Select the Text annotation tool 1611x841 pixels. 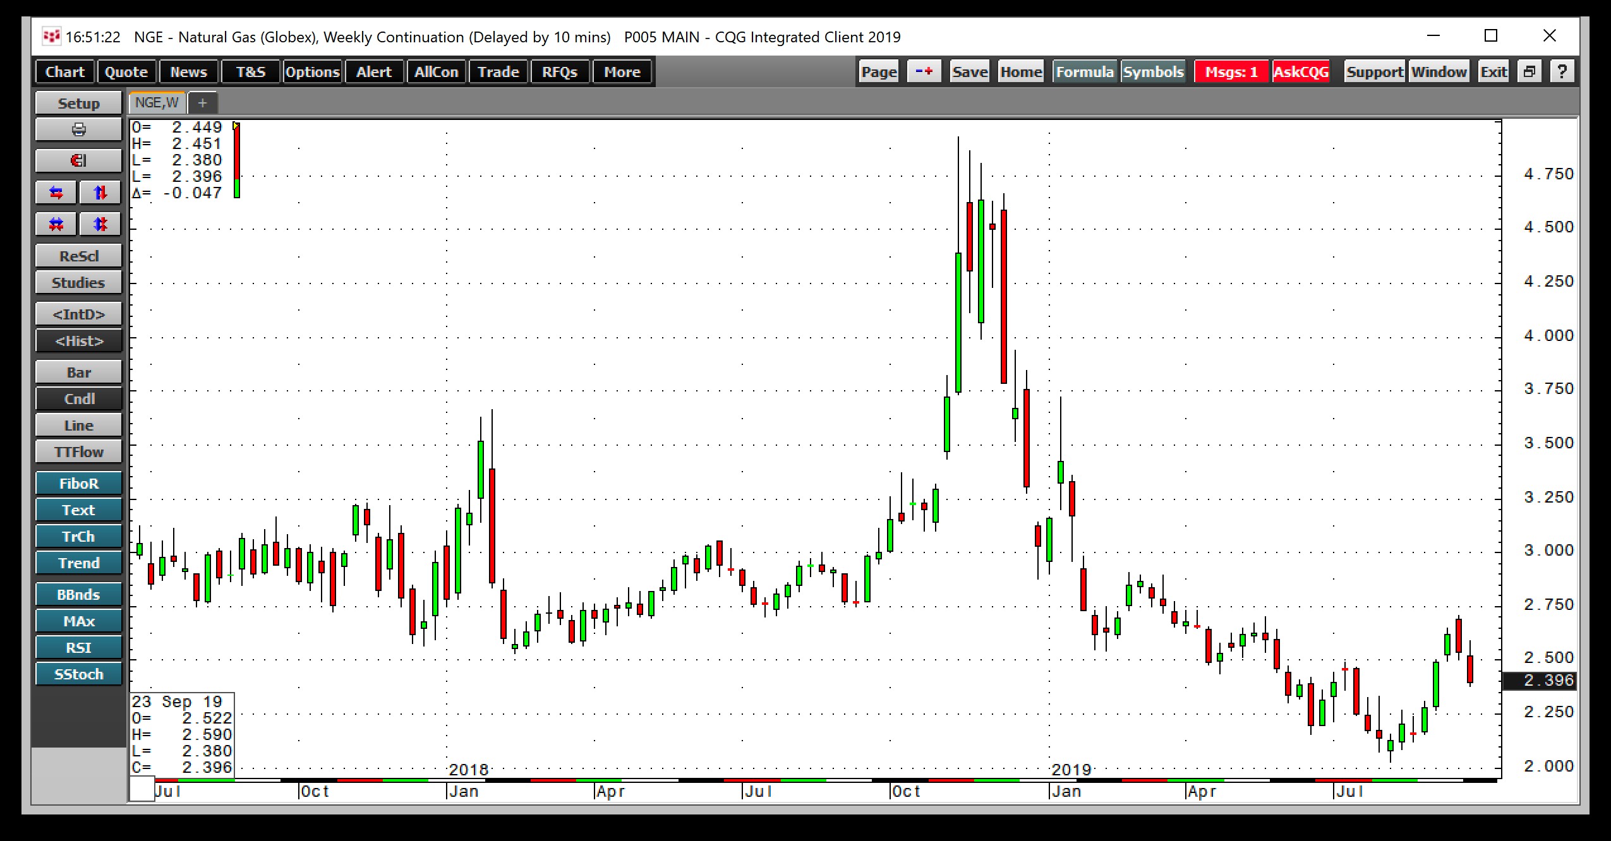coord(78,510)
